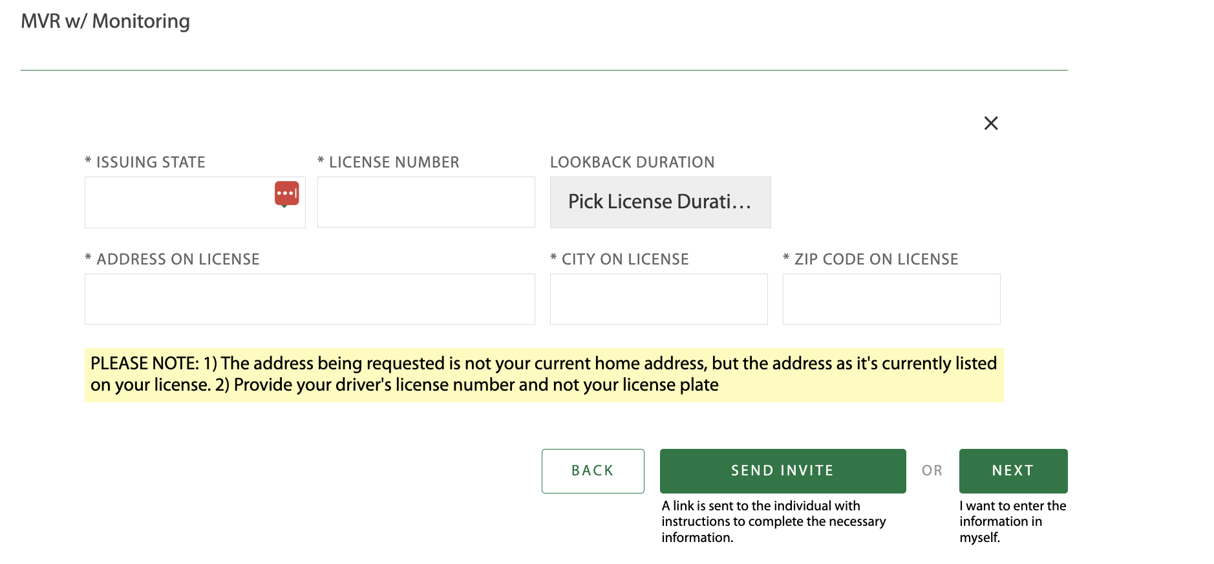Click the ZIP CODE ON LICENSE label
The height and width of the screenshot is (564, 1214).
coord(871,259)
